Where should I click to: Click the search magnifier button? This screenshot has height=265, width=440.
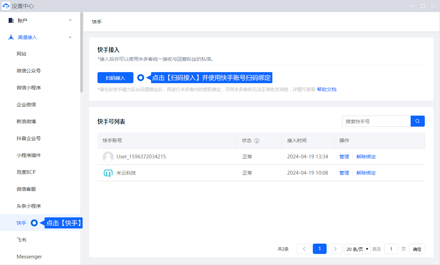[418, 121]
